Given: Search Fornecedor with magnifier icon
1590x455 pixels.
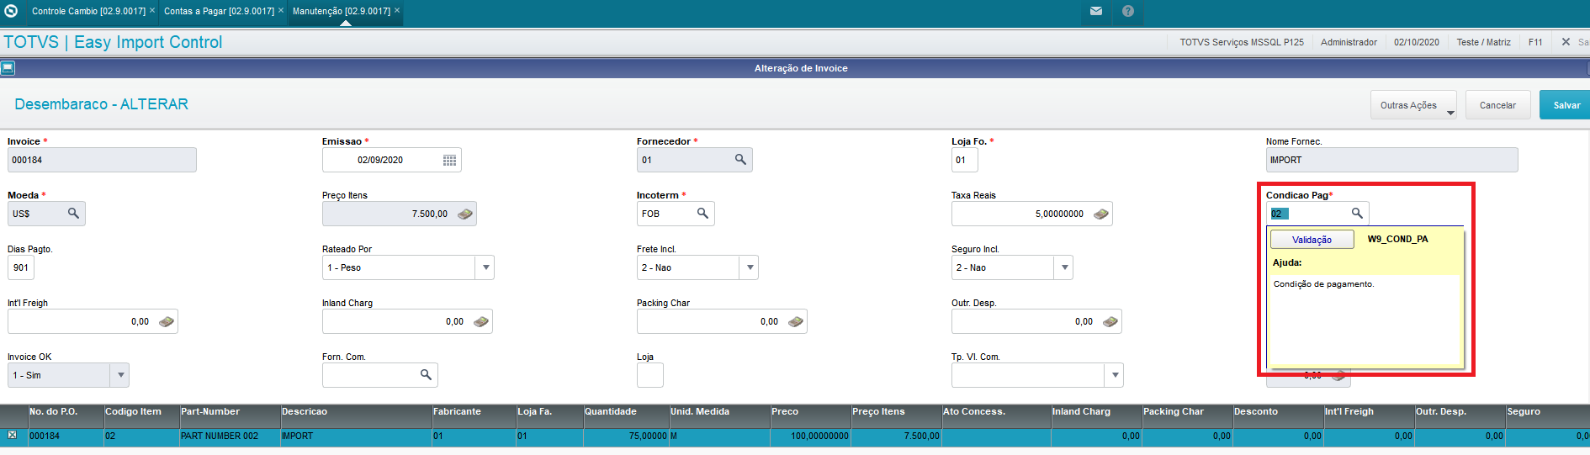Looking at the screenshot, I should pyautogui.click(x=740, y=159).
